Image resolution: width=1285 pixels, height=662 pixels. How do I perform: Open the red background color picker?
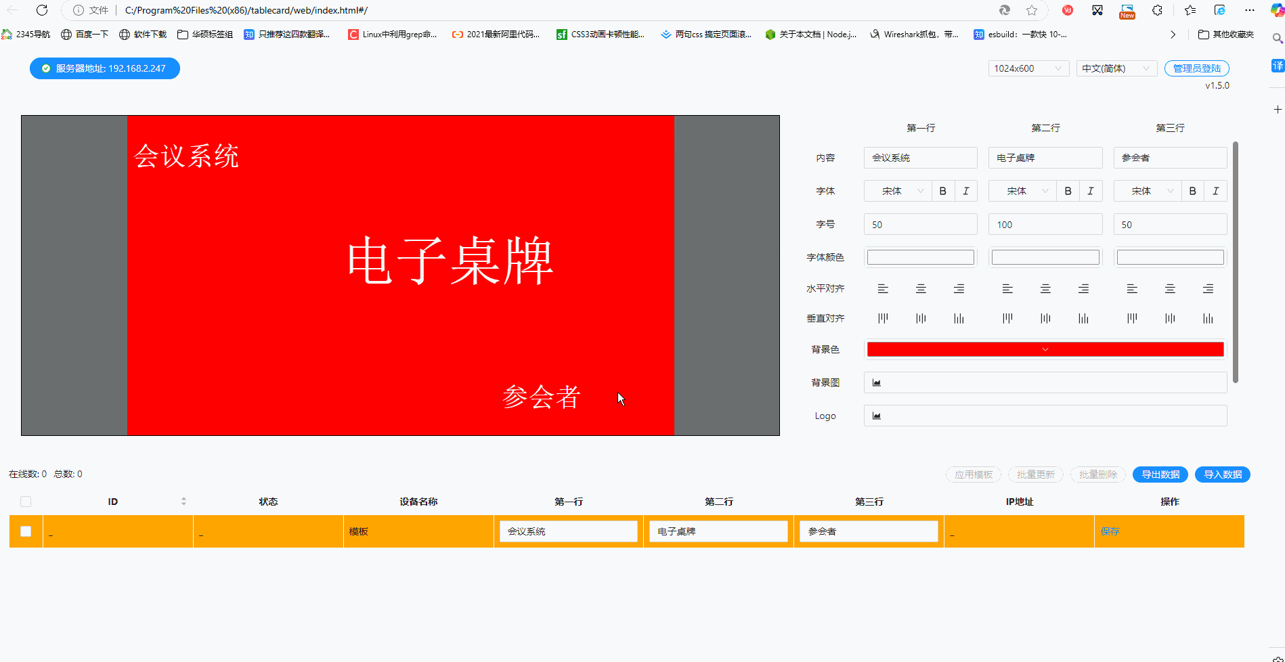(x=1045, y=349)
